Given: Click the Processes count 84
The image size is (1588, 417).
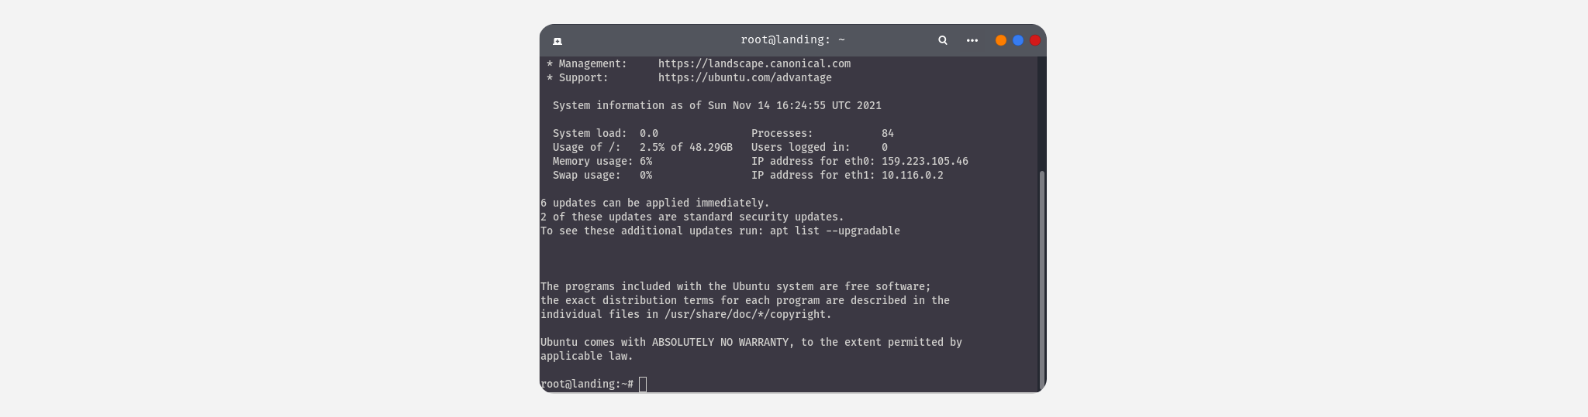Looking at the screenshot, I should 888,134.
